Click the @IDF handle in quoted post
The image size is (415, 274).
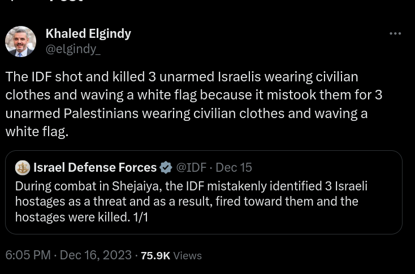tap(191, 167)
